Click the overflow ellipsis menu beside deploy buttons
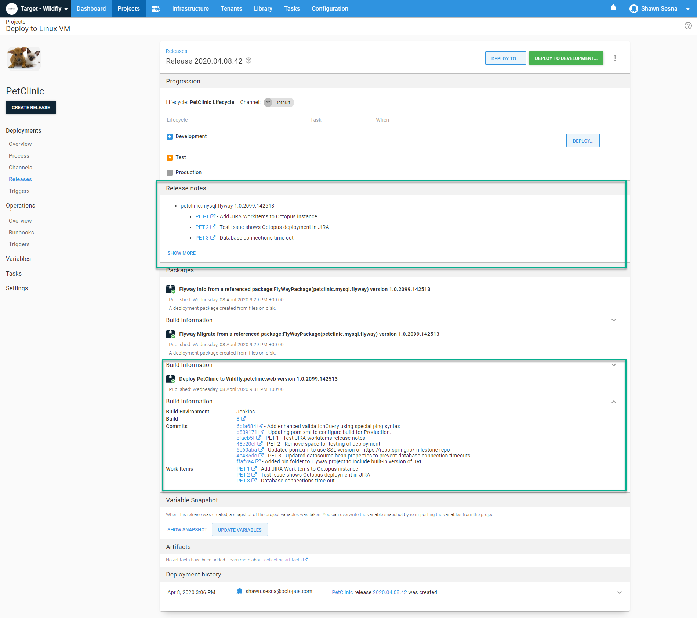 [615, 58]
